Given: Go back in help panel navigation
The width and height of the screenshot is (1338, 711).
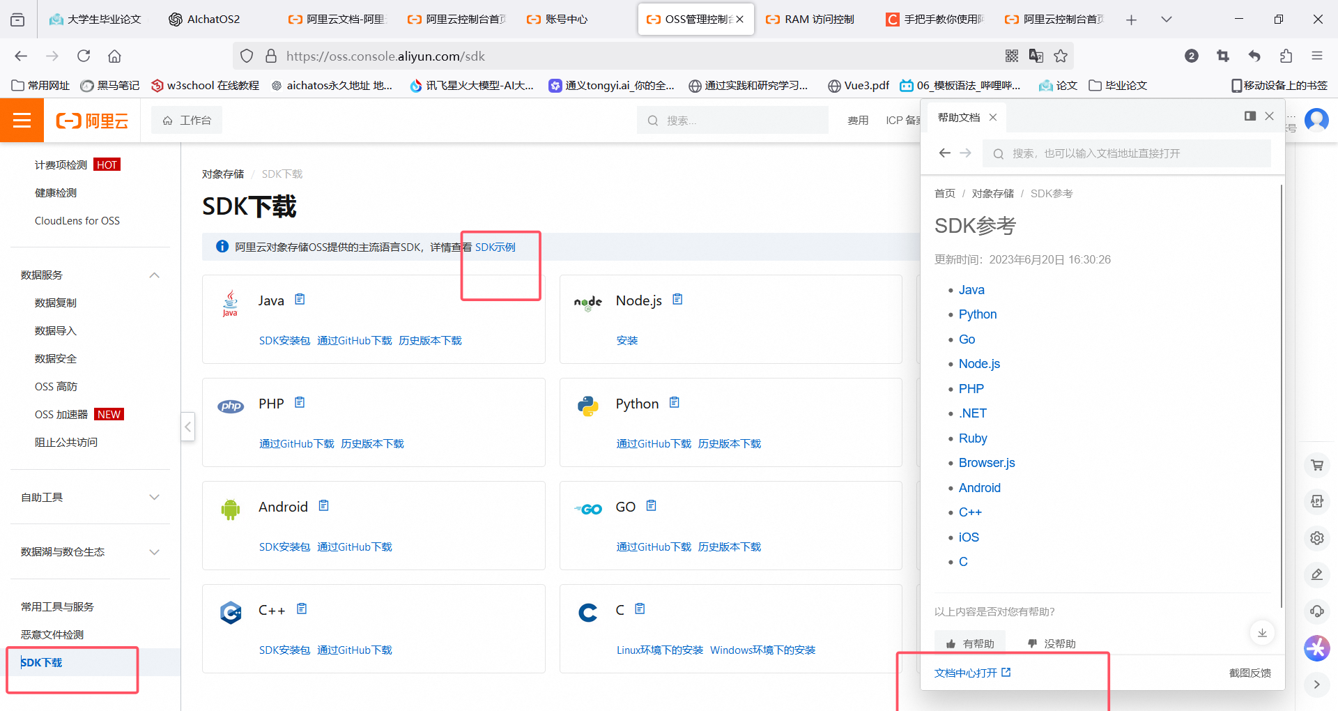Looking at the screenshot, I should (x=944, y=153).
